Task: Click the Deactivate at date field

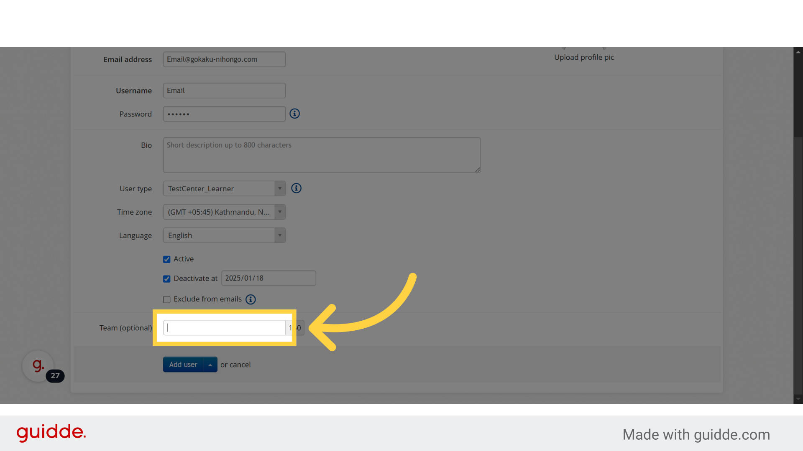Action: (x=269, y=279)
